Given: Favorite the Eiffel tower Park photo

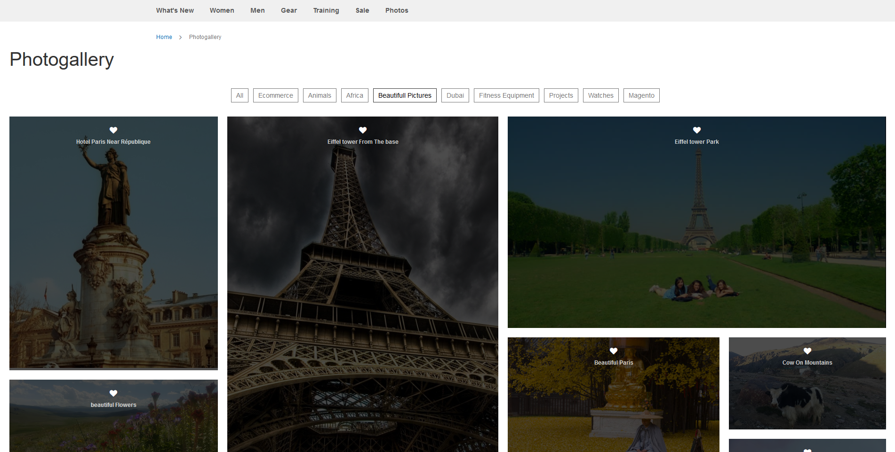Looking at the screenshot, I should 697,130.
